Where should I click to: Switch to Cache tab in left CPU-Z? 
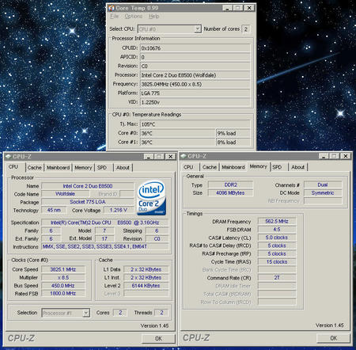[x=35, y=168]
